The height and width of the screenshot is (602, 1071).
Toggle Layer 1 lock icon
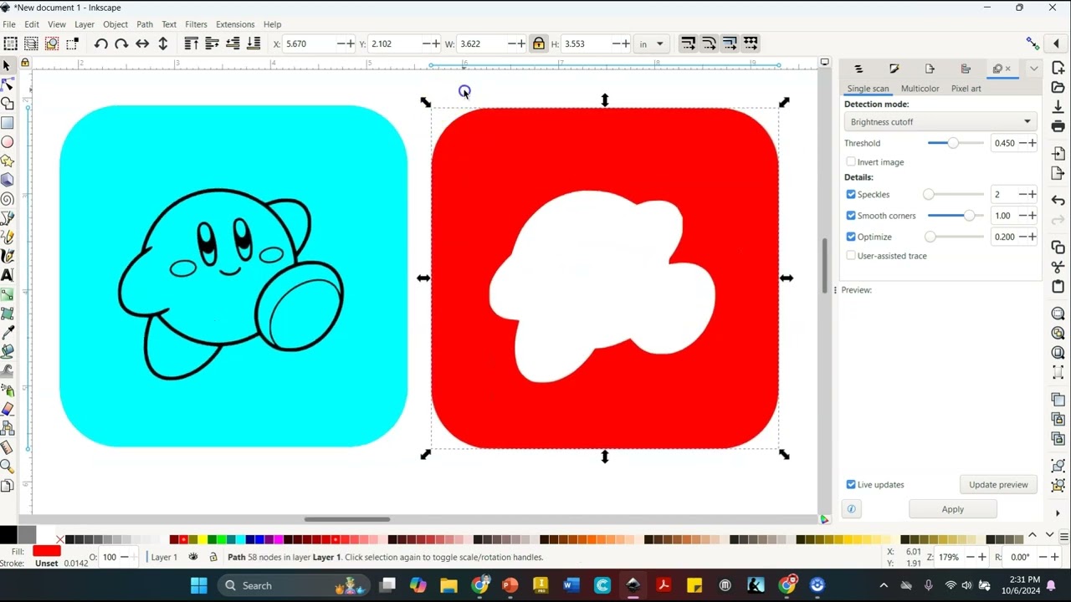(x=213, y=557)
